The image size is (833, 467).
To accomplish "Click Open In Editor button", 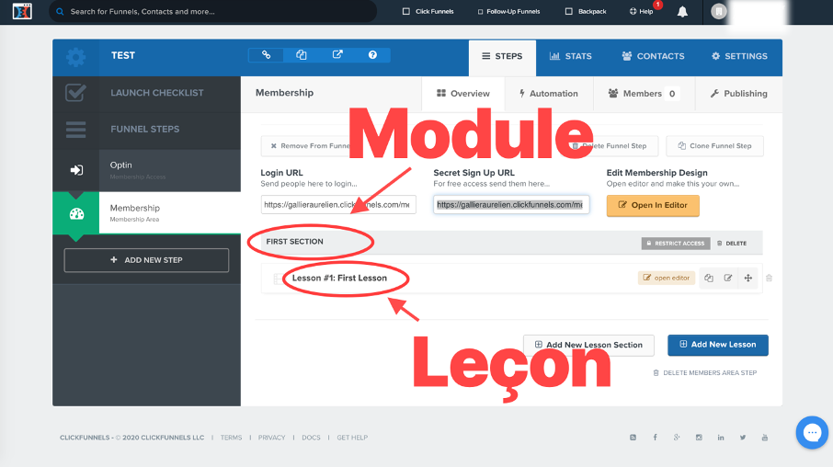I will point(653,206).
